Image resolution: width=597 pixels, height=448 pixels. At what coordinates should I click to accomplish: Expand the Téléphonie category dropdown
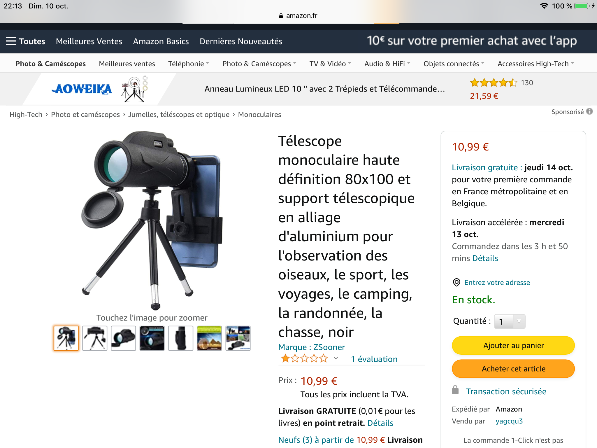click(x=189, y=64)
